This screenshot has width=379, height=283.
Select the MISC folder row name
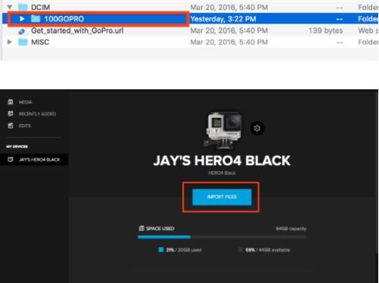point(40,42)
